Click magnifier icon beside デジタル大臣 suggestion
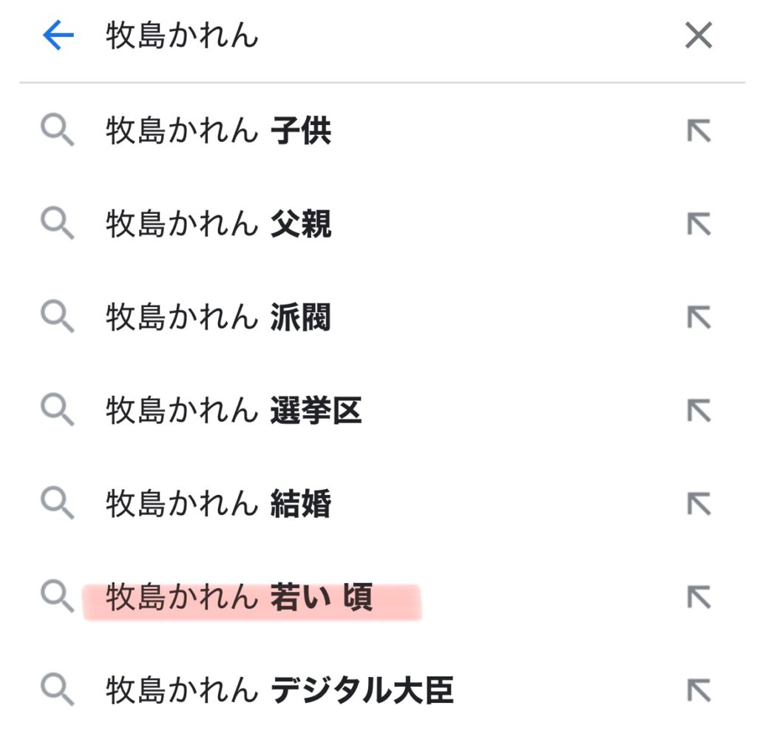 pos(57,690)
